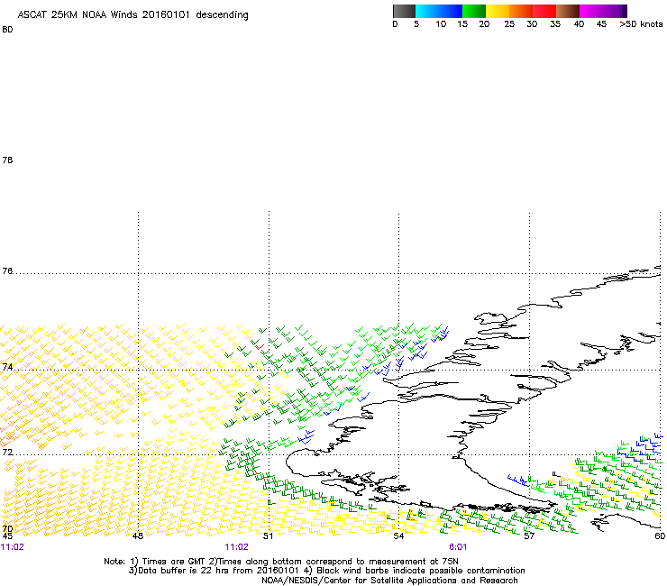Click the purple 6:01 time label
The height and width of the screenshot is (586, 667).
(458, 547)
